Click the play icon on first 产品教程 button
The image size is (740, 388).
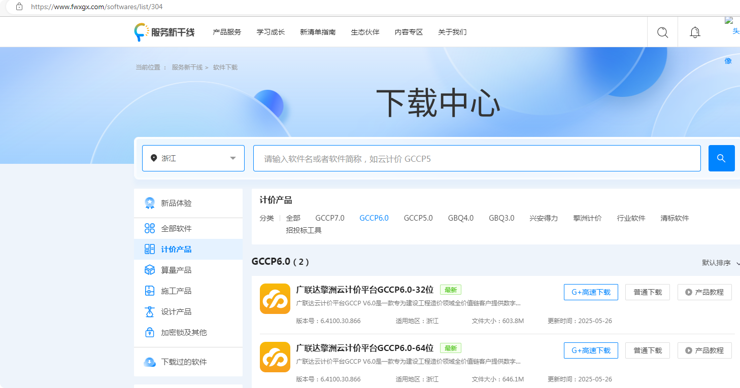(x=688, y=292)
